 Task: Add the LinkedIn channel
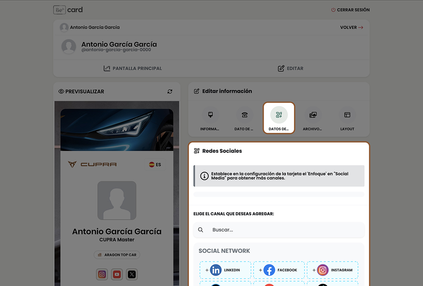click(x=225, y=270)
